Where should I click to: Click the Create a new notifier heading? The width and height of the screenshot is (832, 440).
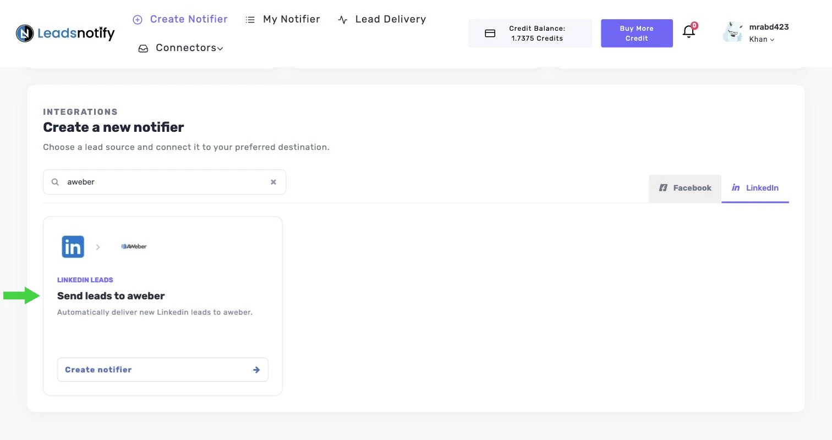pyautogui.click(x=113, y=127)
